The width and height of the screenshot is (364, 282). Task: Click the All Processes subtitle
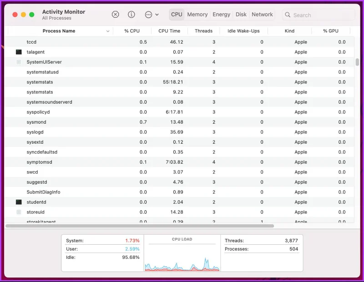[56, 18]
